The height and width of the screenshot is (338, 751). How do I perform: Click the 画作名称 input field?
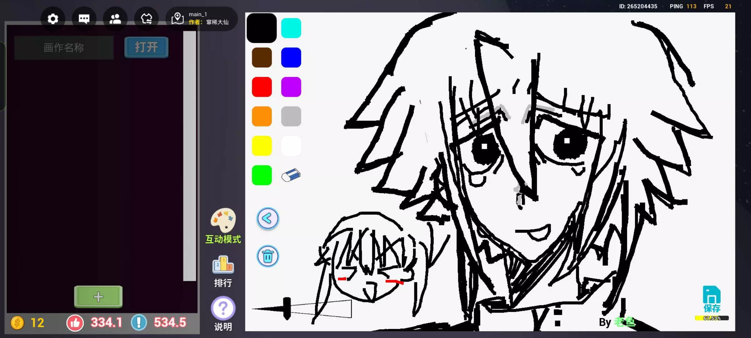click(x=64, y=48)
